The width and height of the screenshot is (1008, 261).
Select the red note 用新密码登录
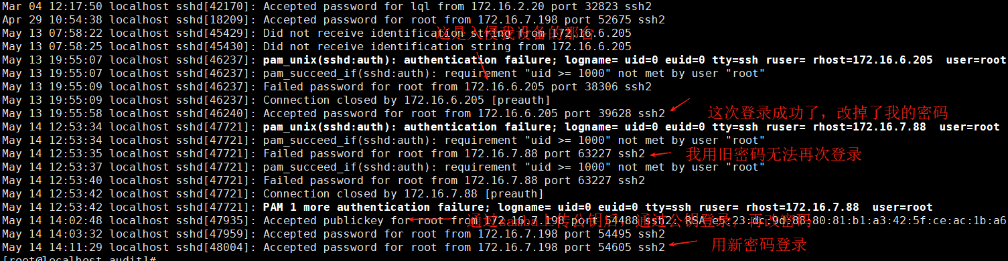pos(758,245)
